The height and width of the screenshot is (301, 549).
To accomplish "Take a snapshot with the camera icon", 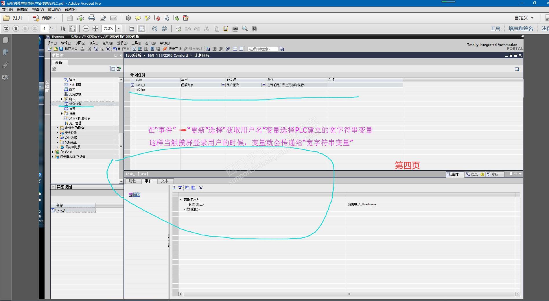I will click(x=235, y=28).
